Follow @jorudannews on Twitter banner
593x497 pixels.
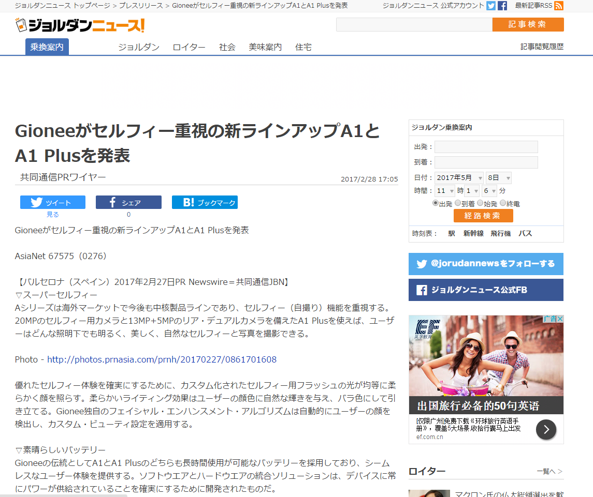[x=486, y=264]
